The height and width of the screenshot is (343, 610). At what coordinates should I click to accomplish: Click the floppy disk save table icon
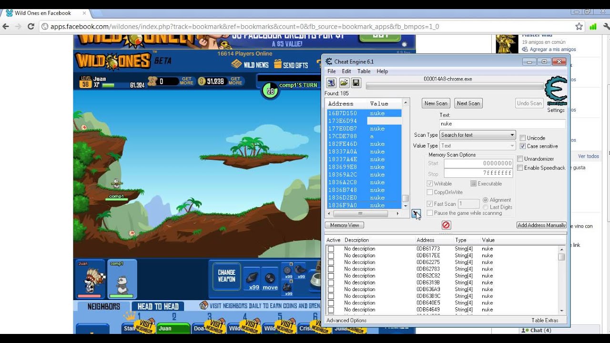356,83
